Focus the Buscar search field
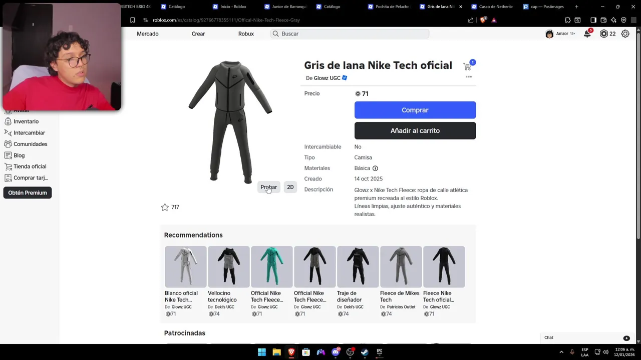Viewport: 641px width, 360px height. tap(350, 33)
